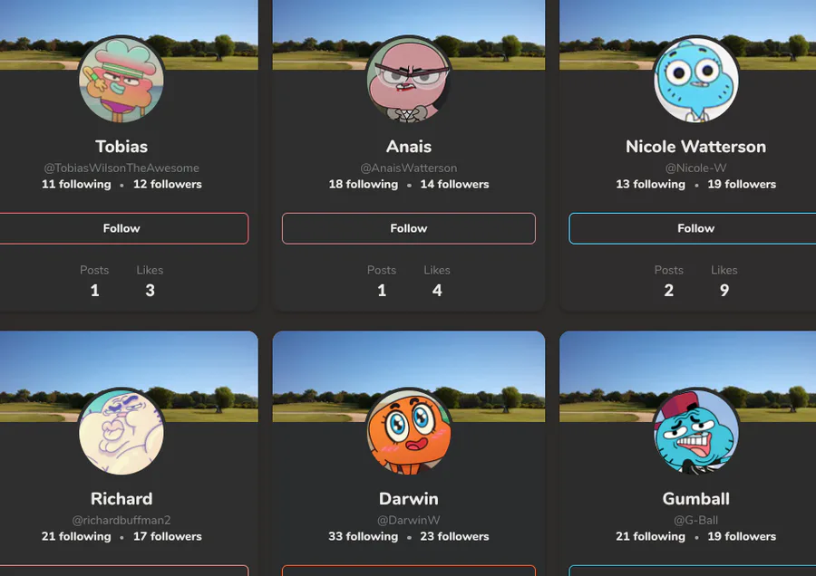Screen dimensions: 816x576
Task: Open the @DarwinW handle
Action: click(409, 520)
